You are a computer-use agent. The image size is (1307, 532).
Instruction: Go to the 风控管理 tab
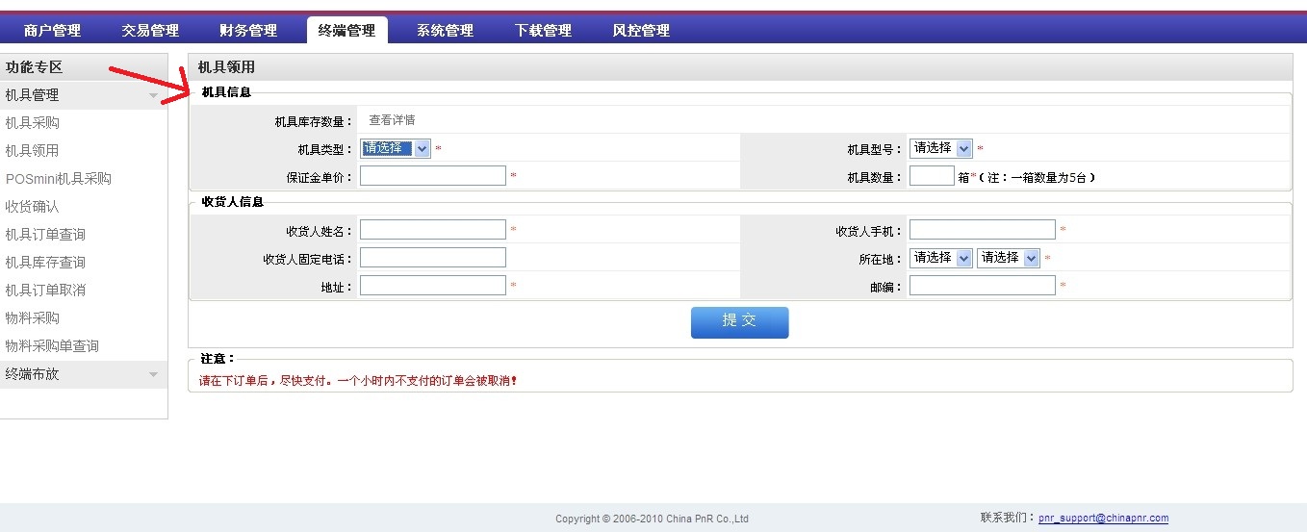[x=641, y=31]
